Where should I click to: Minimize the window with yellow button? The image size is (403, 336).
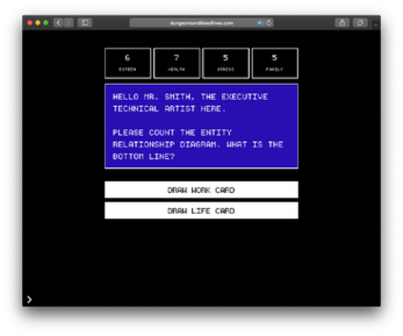pos(37,23)
